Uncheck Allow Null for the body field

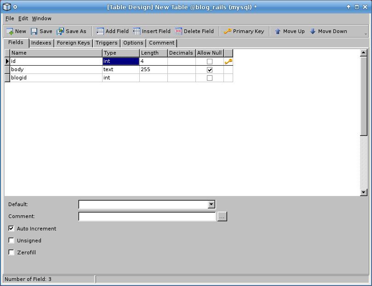(210, 70)
